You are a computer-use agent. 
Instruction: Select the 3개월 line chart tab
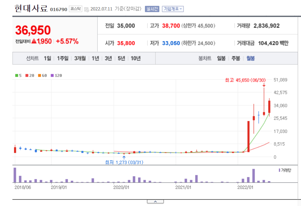[80, 58]
